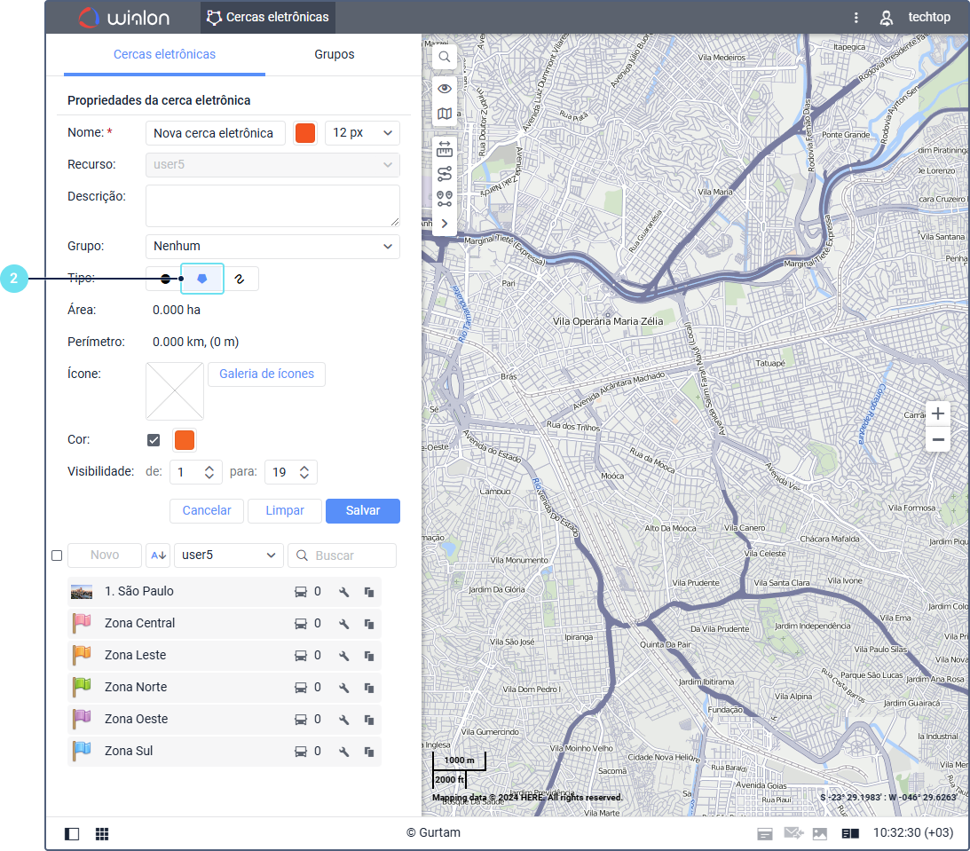Open the vertical dots options menu

[856, 18]
